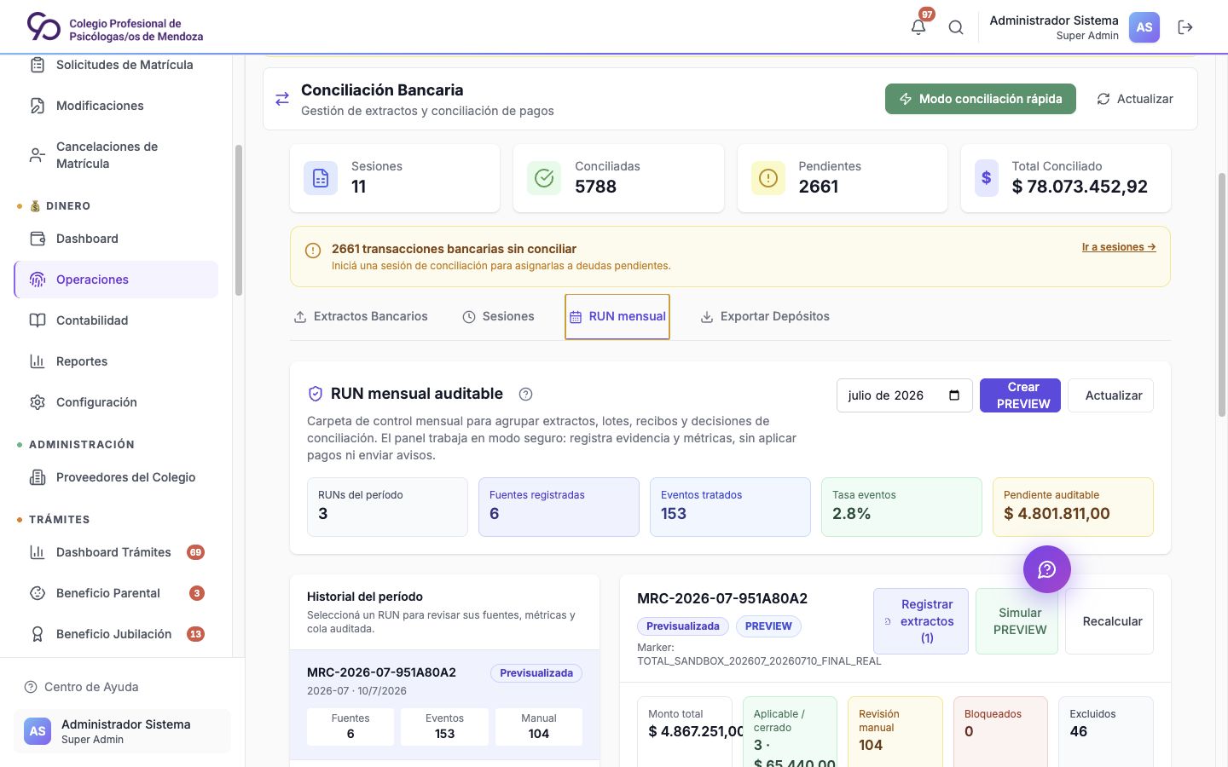
Task: Click the Manual 104 box in the history row
Action: coord(539,727)
